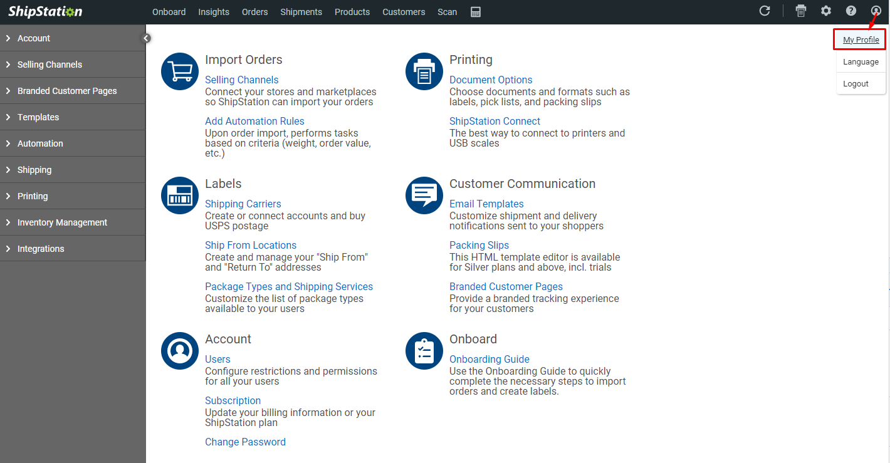Click the Onboard clipboard checklist icon

point(424,351)
